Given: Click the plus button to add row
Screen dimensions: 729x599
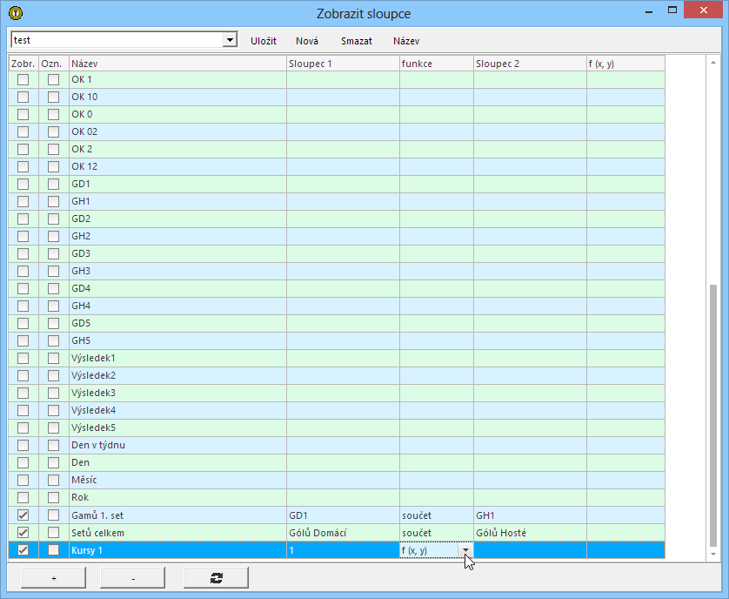Looking at the screenshot, I should coord(53,577).
